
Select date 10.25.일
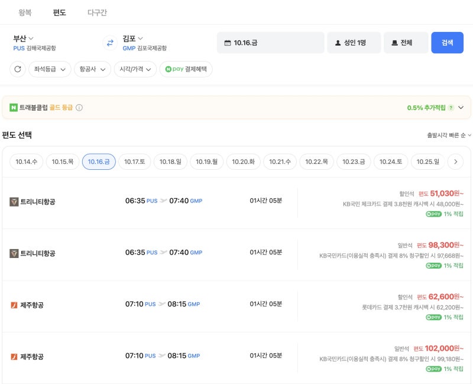tap(427, 162)
